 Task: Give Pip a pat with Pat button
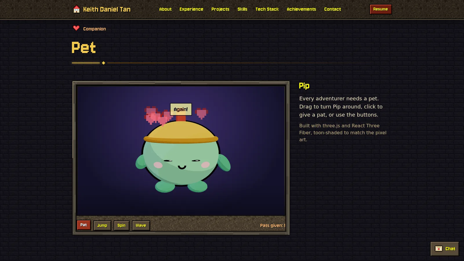pos(84,225)
